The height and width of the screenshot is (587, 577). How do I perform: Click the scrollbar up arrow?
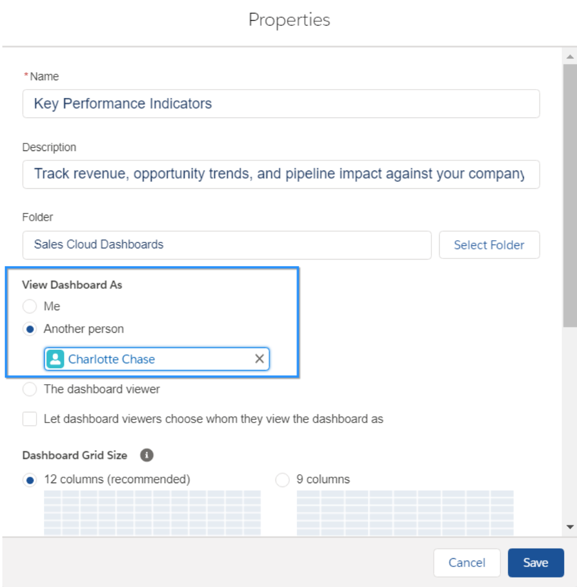(x=570, y=57)
